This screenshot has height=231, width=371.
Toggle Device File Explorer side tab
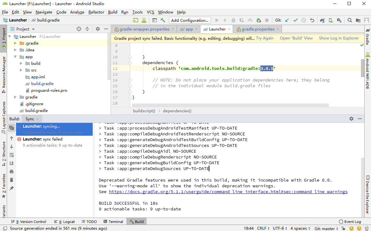point(367,194)
